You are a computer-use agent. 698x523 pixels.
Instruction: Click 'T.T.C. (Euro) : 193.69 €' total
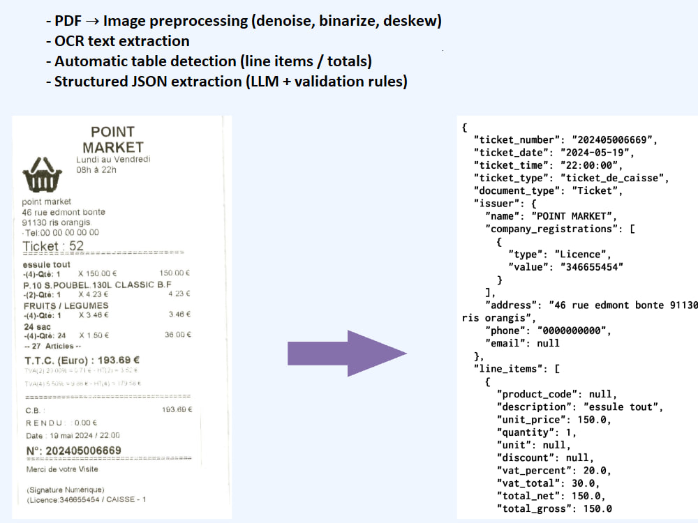[x=82, y=361]
